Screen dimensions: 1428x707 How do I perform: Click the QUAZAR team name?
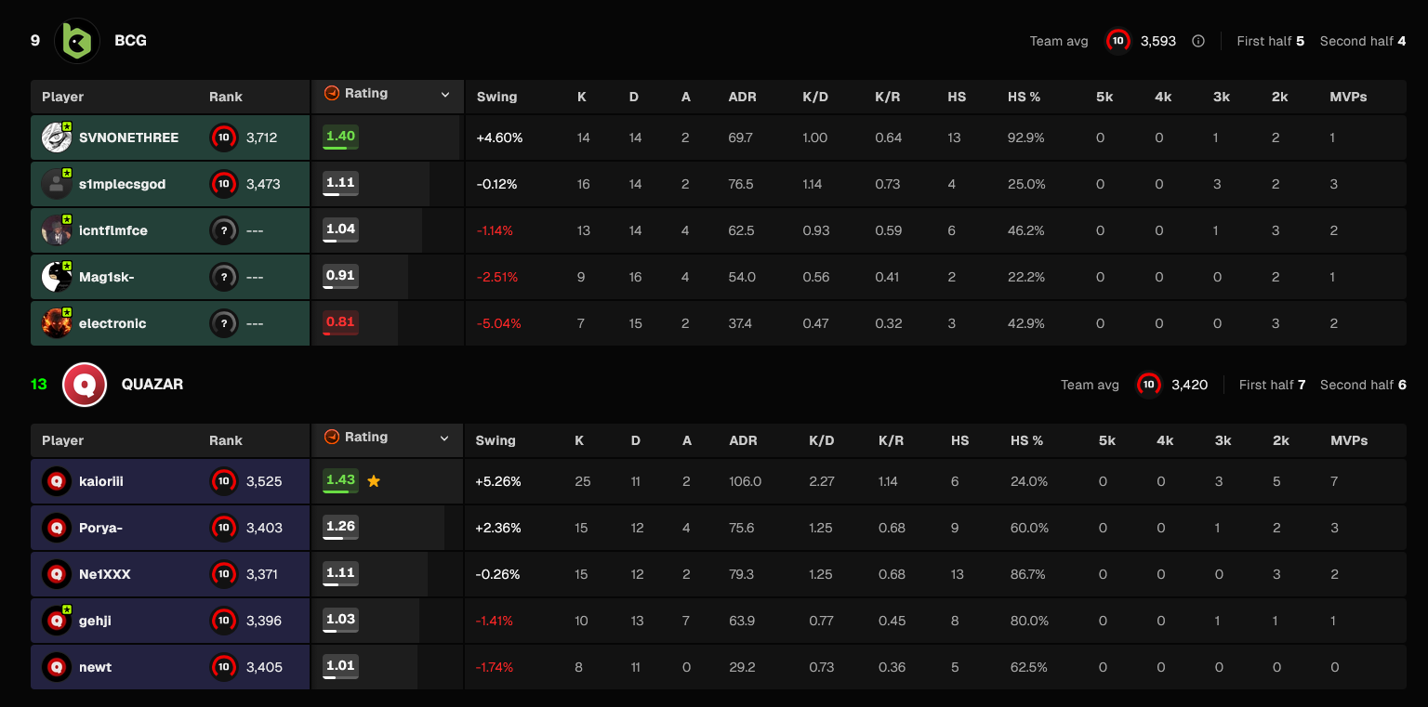152,385
